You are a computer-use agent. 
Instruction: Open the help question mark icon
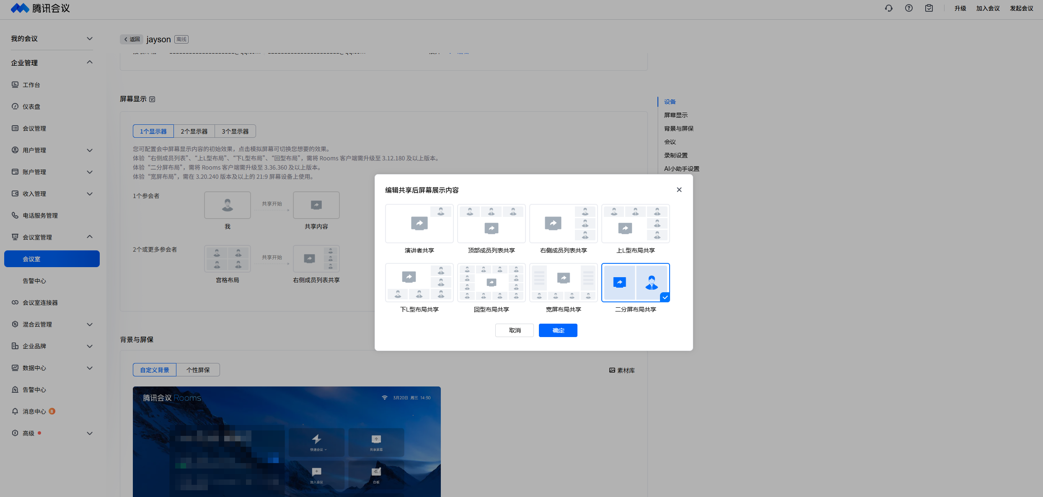(x=908, y=8)
